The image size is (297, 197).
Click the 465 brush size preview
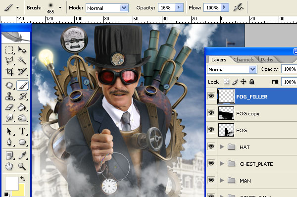[x=50, y=8]
